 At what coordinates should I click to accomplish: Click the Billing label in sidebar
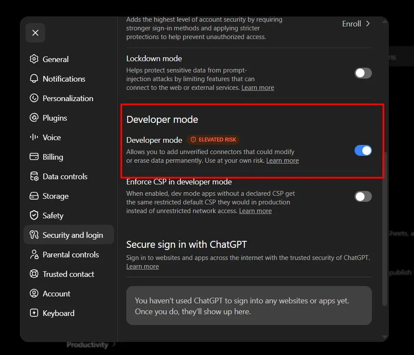click(53, 157)
